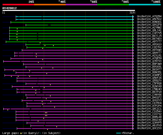This screenshot has height=135, width=163.
Task: Click the UniRef100_Q9SZF8 label
Action: click(149, 25)
